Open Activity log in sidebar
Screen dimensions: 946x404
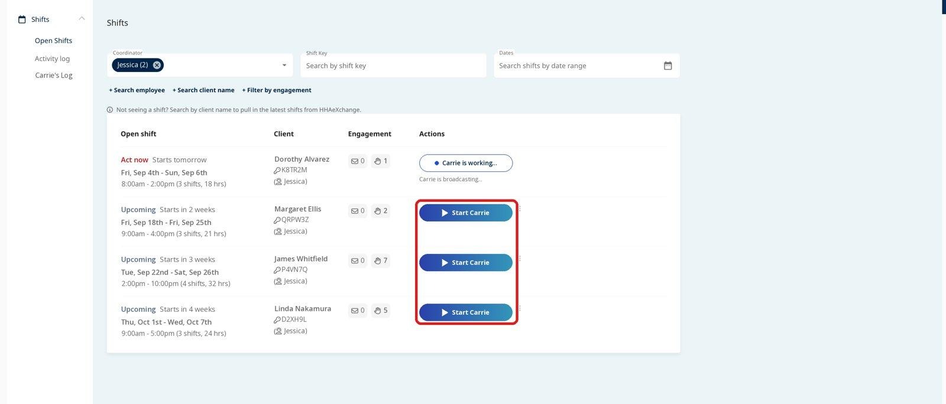pyautogui.click(x=52, y=58)
